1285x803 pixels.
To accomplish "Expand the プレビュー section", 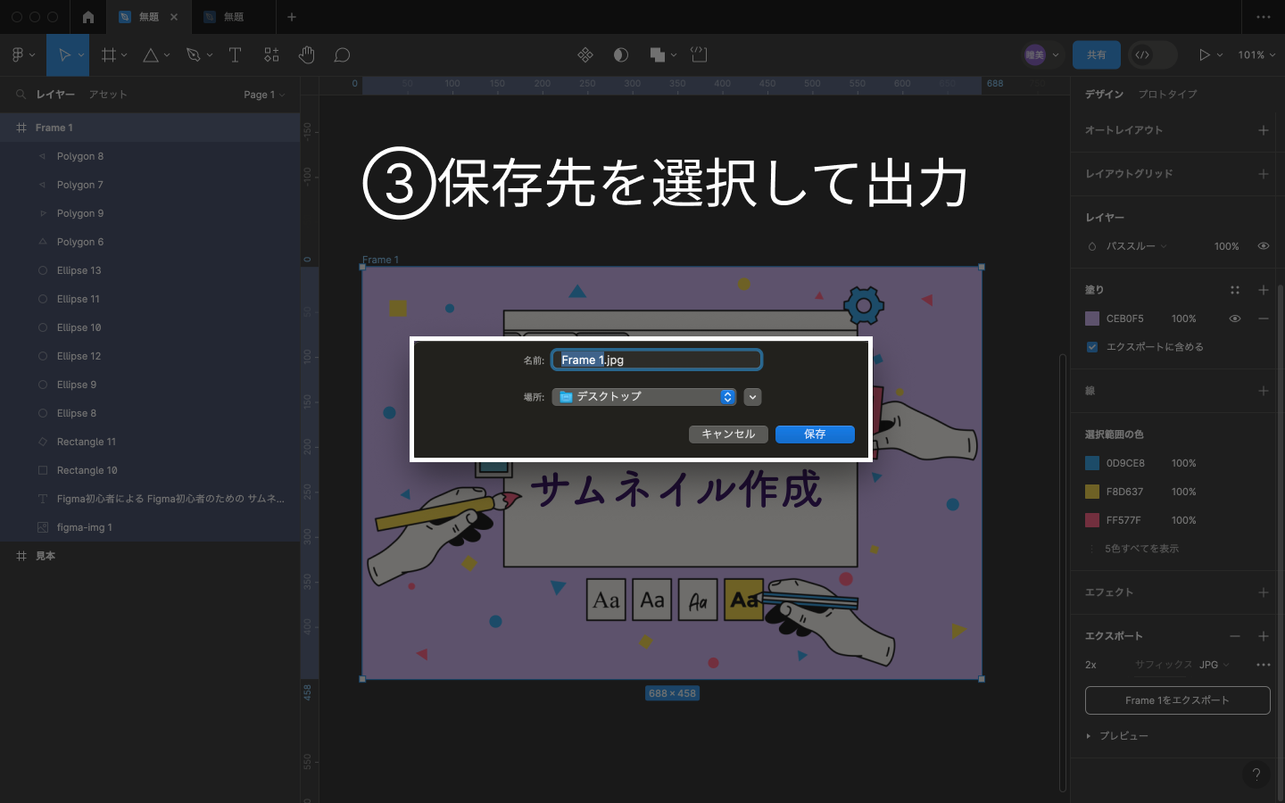I will point(1089,736).
